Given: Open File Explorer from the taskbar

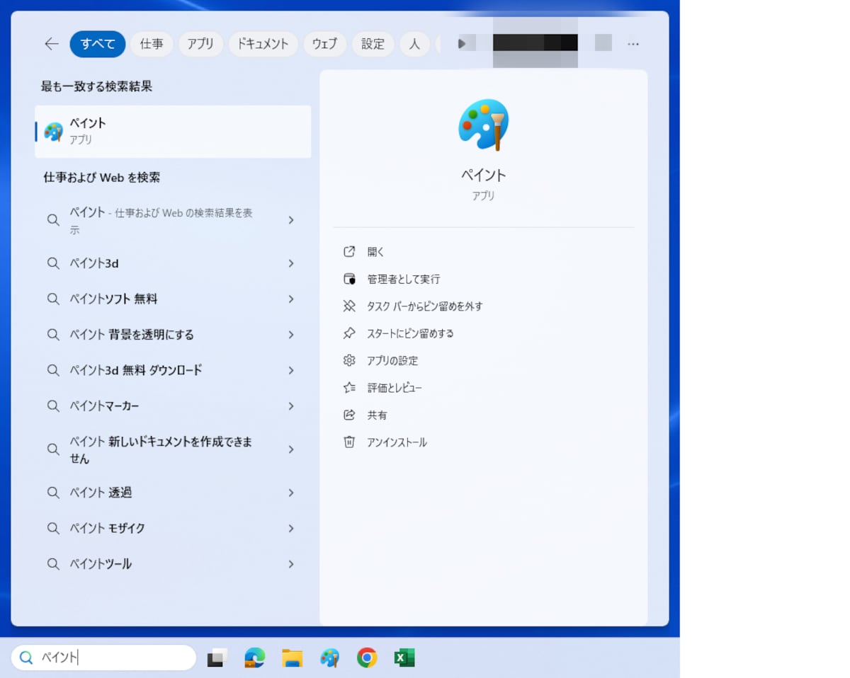Looking at the screenshot, I should pos(292,658).
